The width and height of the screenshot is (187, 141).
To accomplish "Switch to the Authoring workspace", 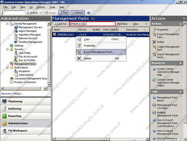I will (x=26, y=109).
